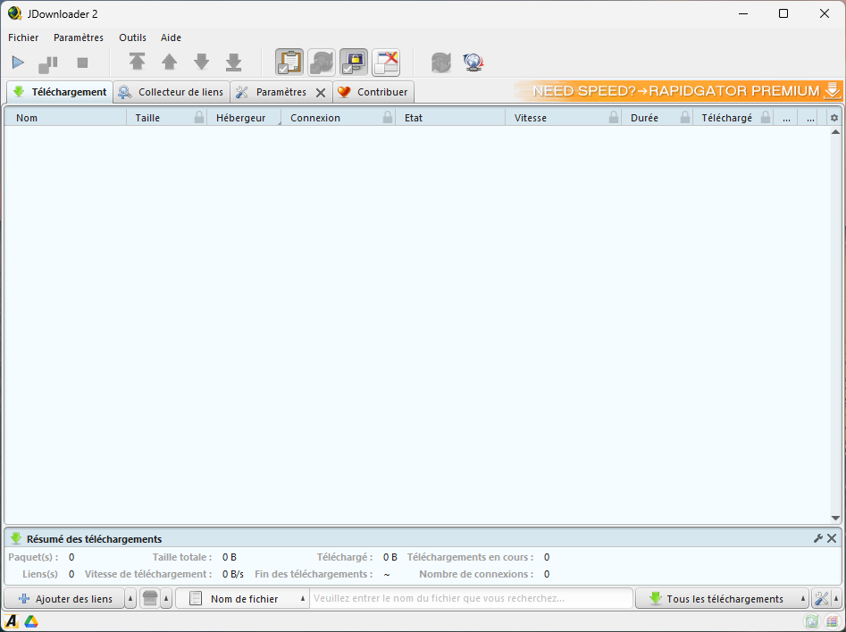Start downloads with the play button
Image resolution: width=846 pixels, height=632 pixels.
coord(18,62)
